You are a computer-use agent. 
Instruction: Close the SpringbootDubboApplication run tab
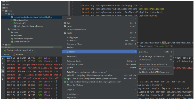pyautogui.click(x=35, y=50)
